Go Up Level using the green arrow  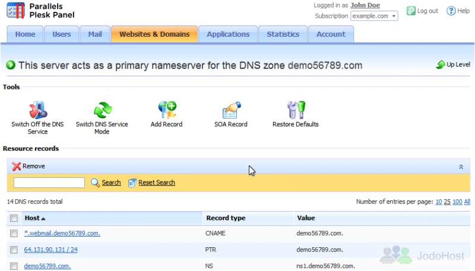441,65
